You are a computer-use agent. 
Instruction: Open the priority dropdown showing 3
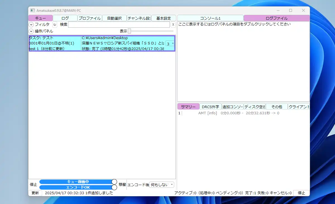click(170, 44)
